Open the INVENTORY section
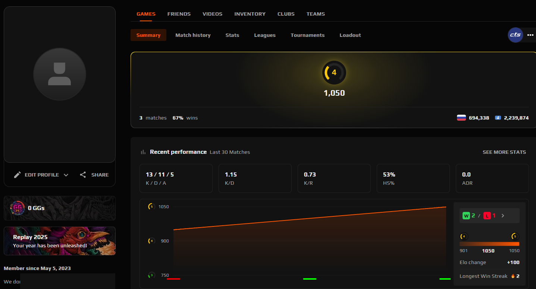The height and width of the screenshot is (289, 536). pos(250,14)
